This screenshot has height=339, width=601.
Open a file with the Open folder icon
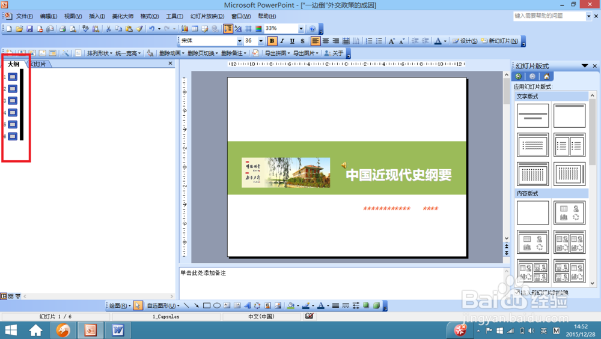coord(19,29)
